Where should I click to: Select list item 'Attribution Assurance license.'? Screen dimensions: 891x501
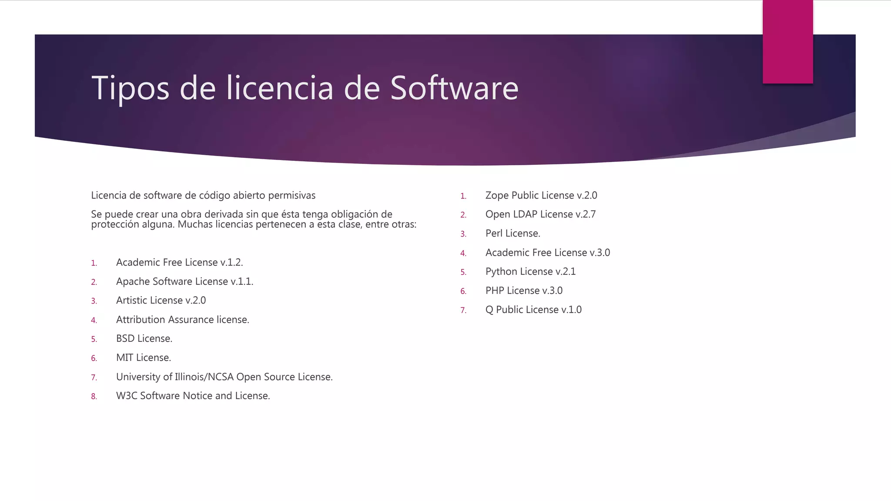pyautogui.click(x=183, y=320)
